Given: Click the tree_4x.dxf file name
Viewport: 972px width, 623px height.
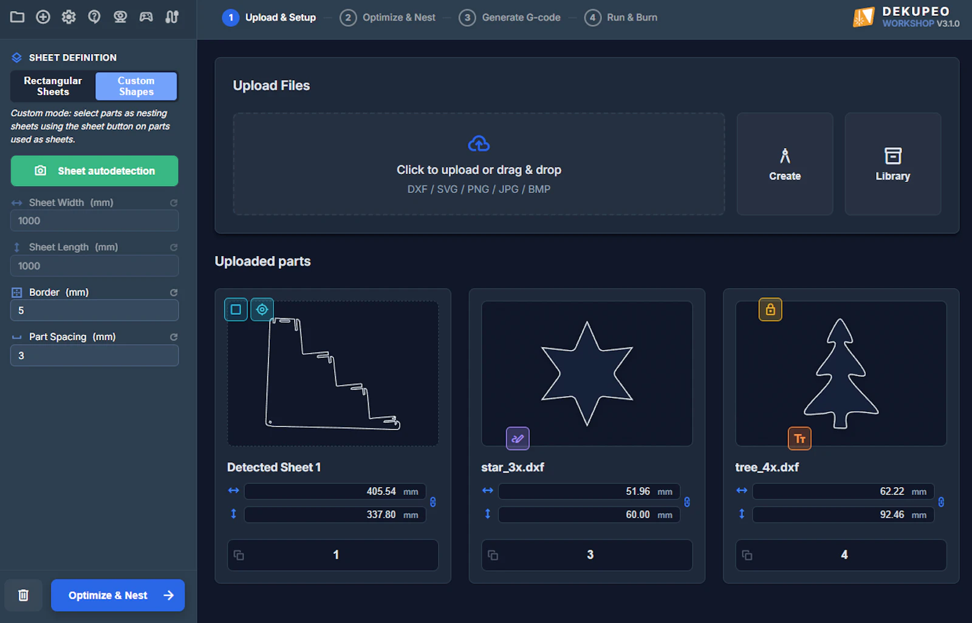Looking at the screenshot, I should [x=767, y=467].
